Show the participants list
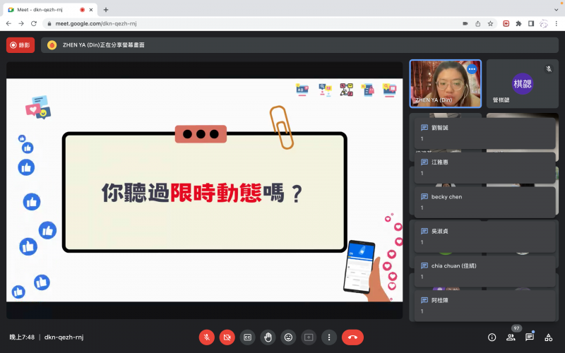The image size is (565, 353). (x=511, y=337)
